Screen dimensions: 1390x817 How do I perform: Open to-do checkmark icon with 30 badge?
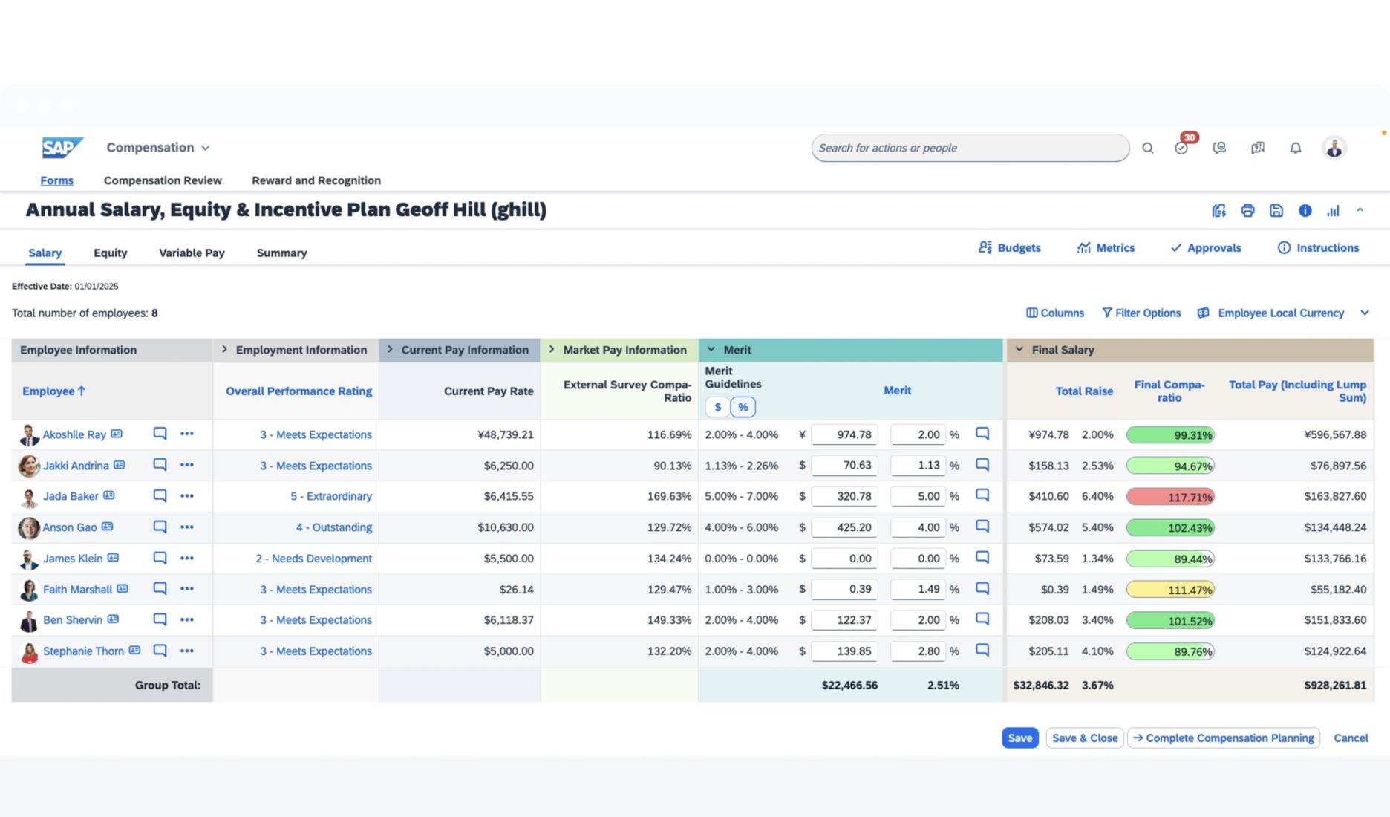[1181, 148]
